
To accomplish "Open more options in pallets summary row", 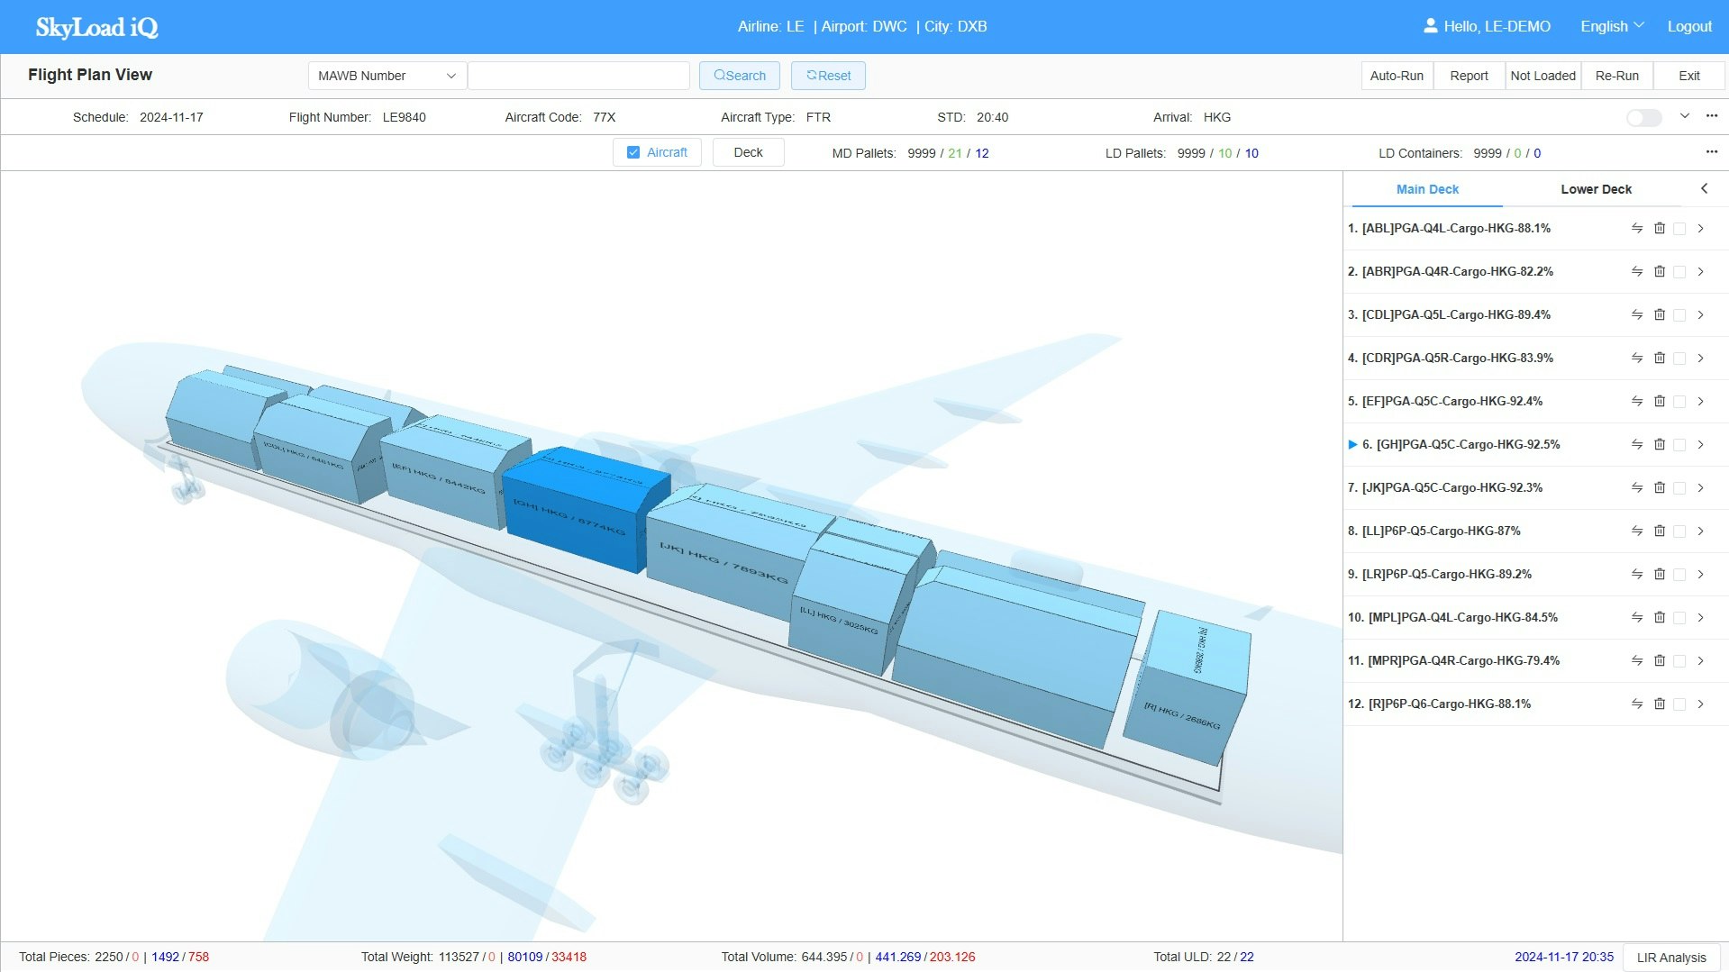I will coord(1712,152).
